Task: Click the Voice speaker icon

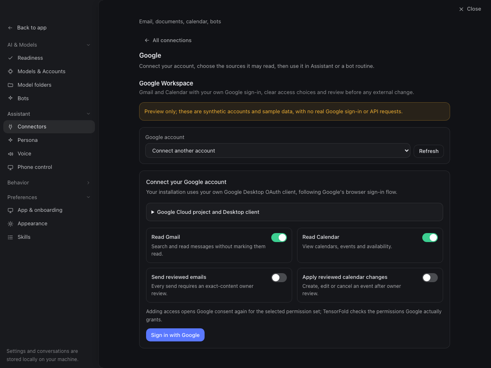Action: pyautogui.click(x=10, y=154)
